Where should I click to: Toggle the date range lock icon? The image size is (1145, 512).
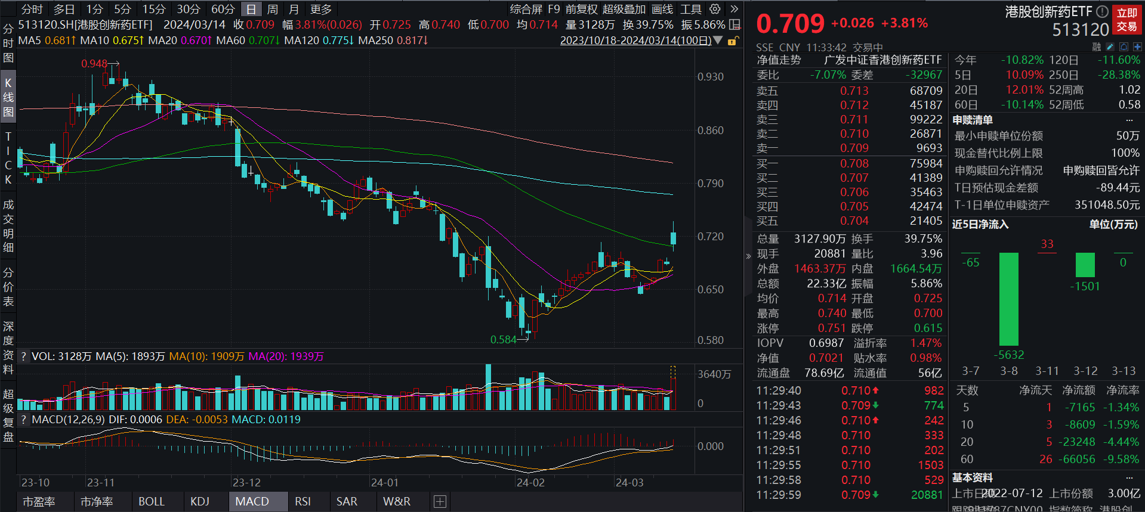(x=733, y=41)
